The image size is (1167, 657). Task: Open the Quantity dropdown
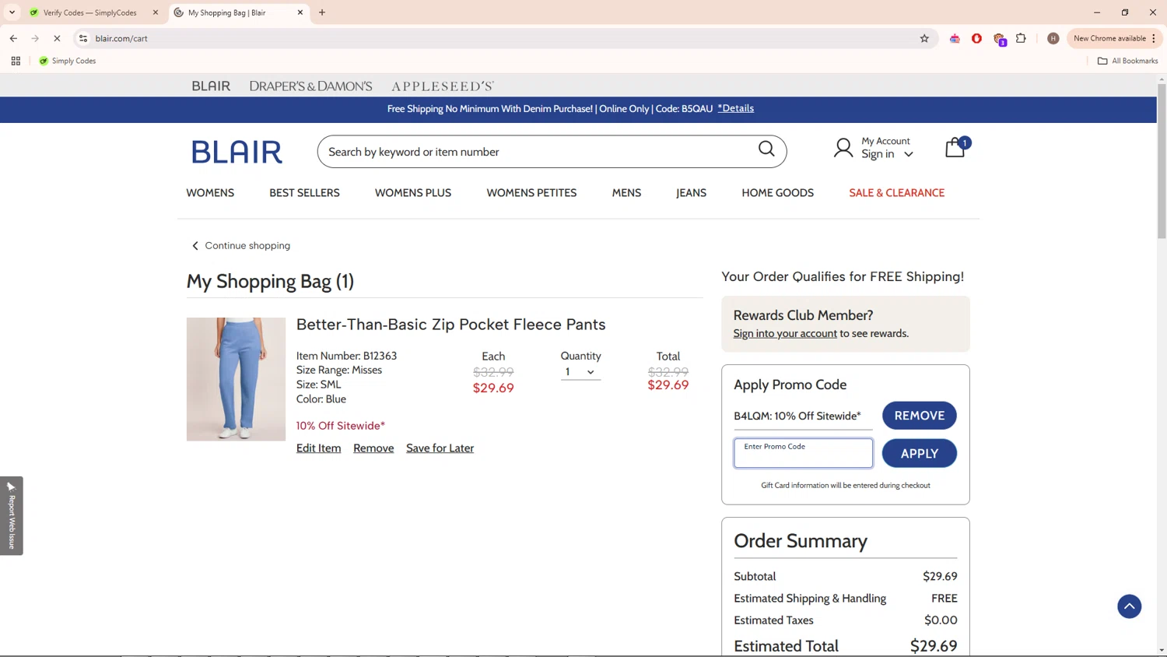click(580, 372)
